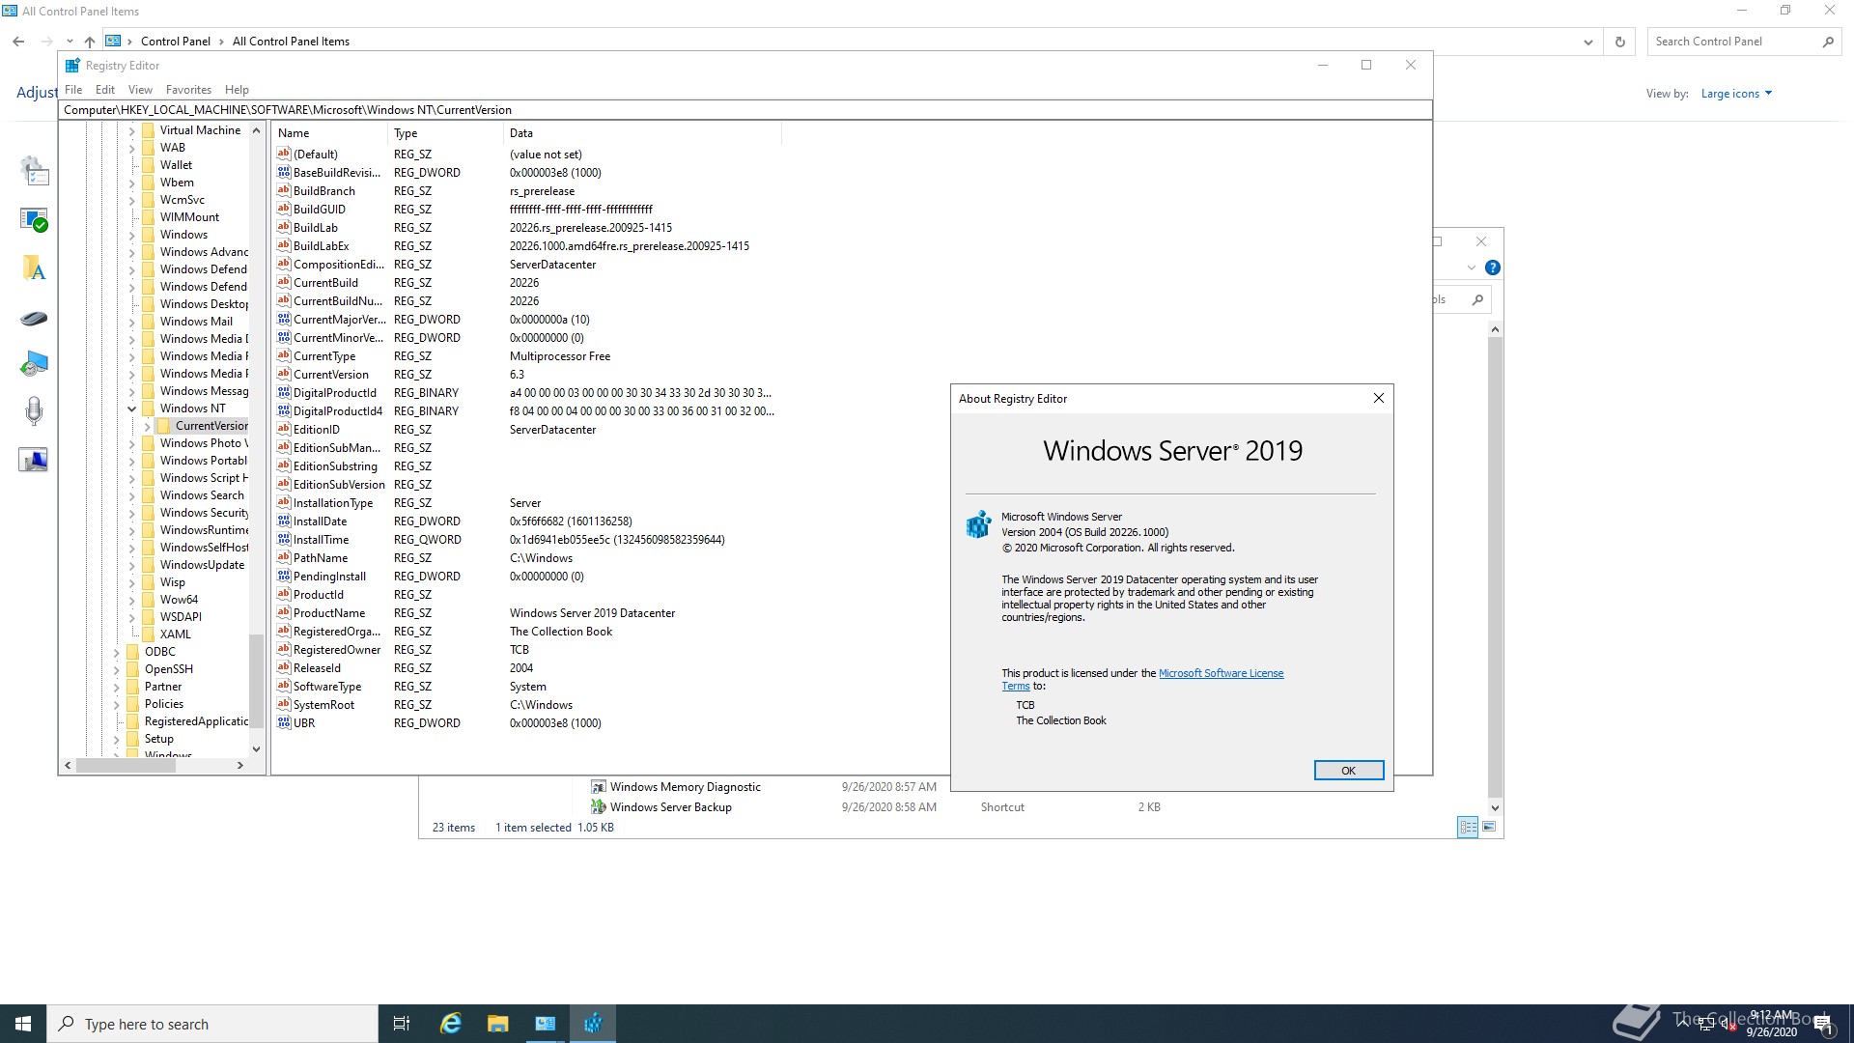Open the Favorites menu in Registry Editor
The height and width of the screenshot is (1043, 1854).
188,90
